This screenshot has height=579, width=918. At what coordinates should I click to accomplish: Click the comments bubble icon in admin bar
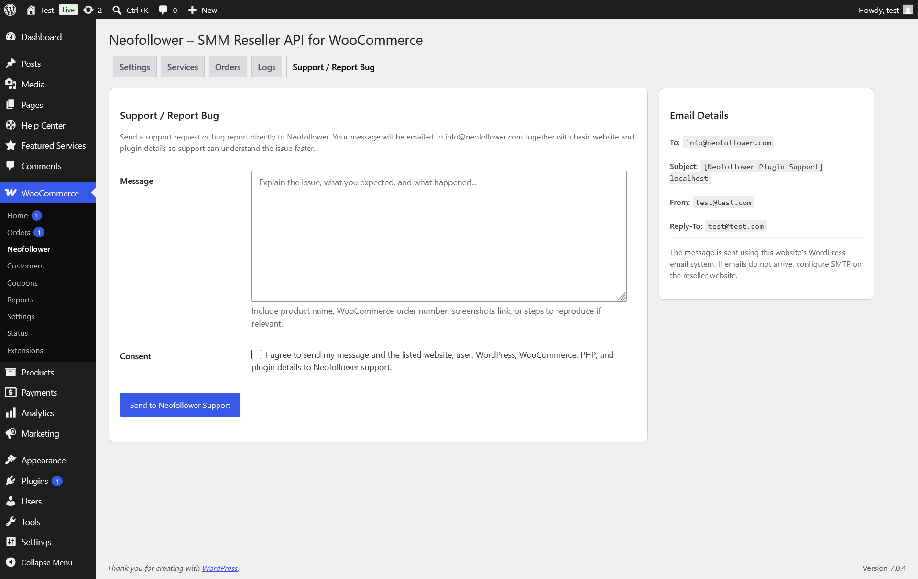coord(163,10)
